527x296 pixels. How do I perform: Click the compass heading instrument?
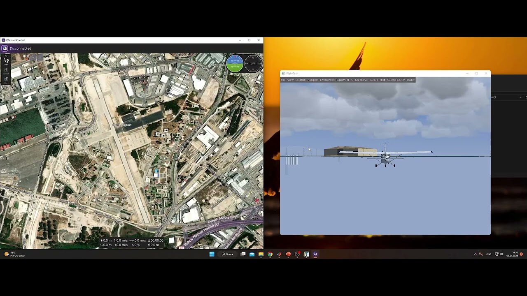coord(253,63)
